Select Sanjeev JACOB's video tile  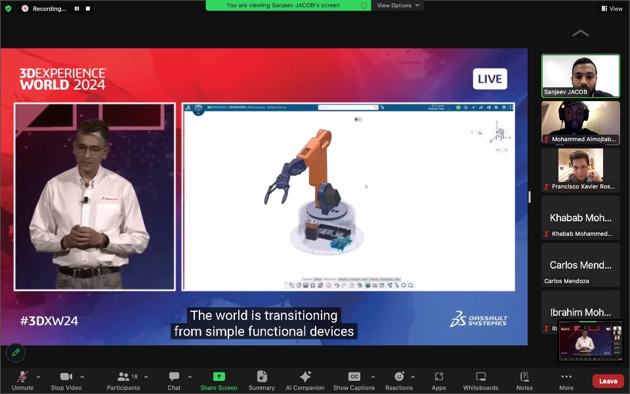tap(581, 76)
